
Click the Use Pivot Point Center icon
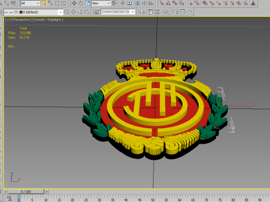(x=115, y=3)
